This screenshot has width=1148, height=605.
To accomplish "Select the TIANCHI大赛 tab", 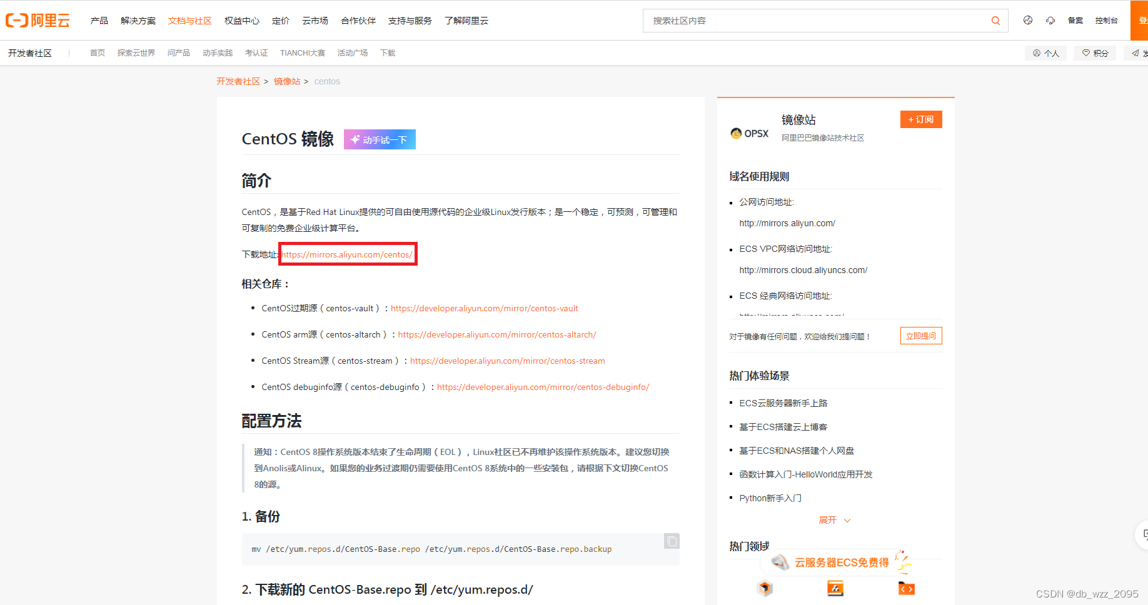I will 303,53.
